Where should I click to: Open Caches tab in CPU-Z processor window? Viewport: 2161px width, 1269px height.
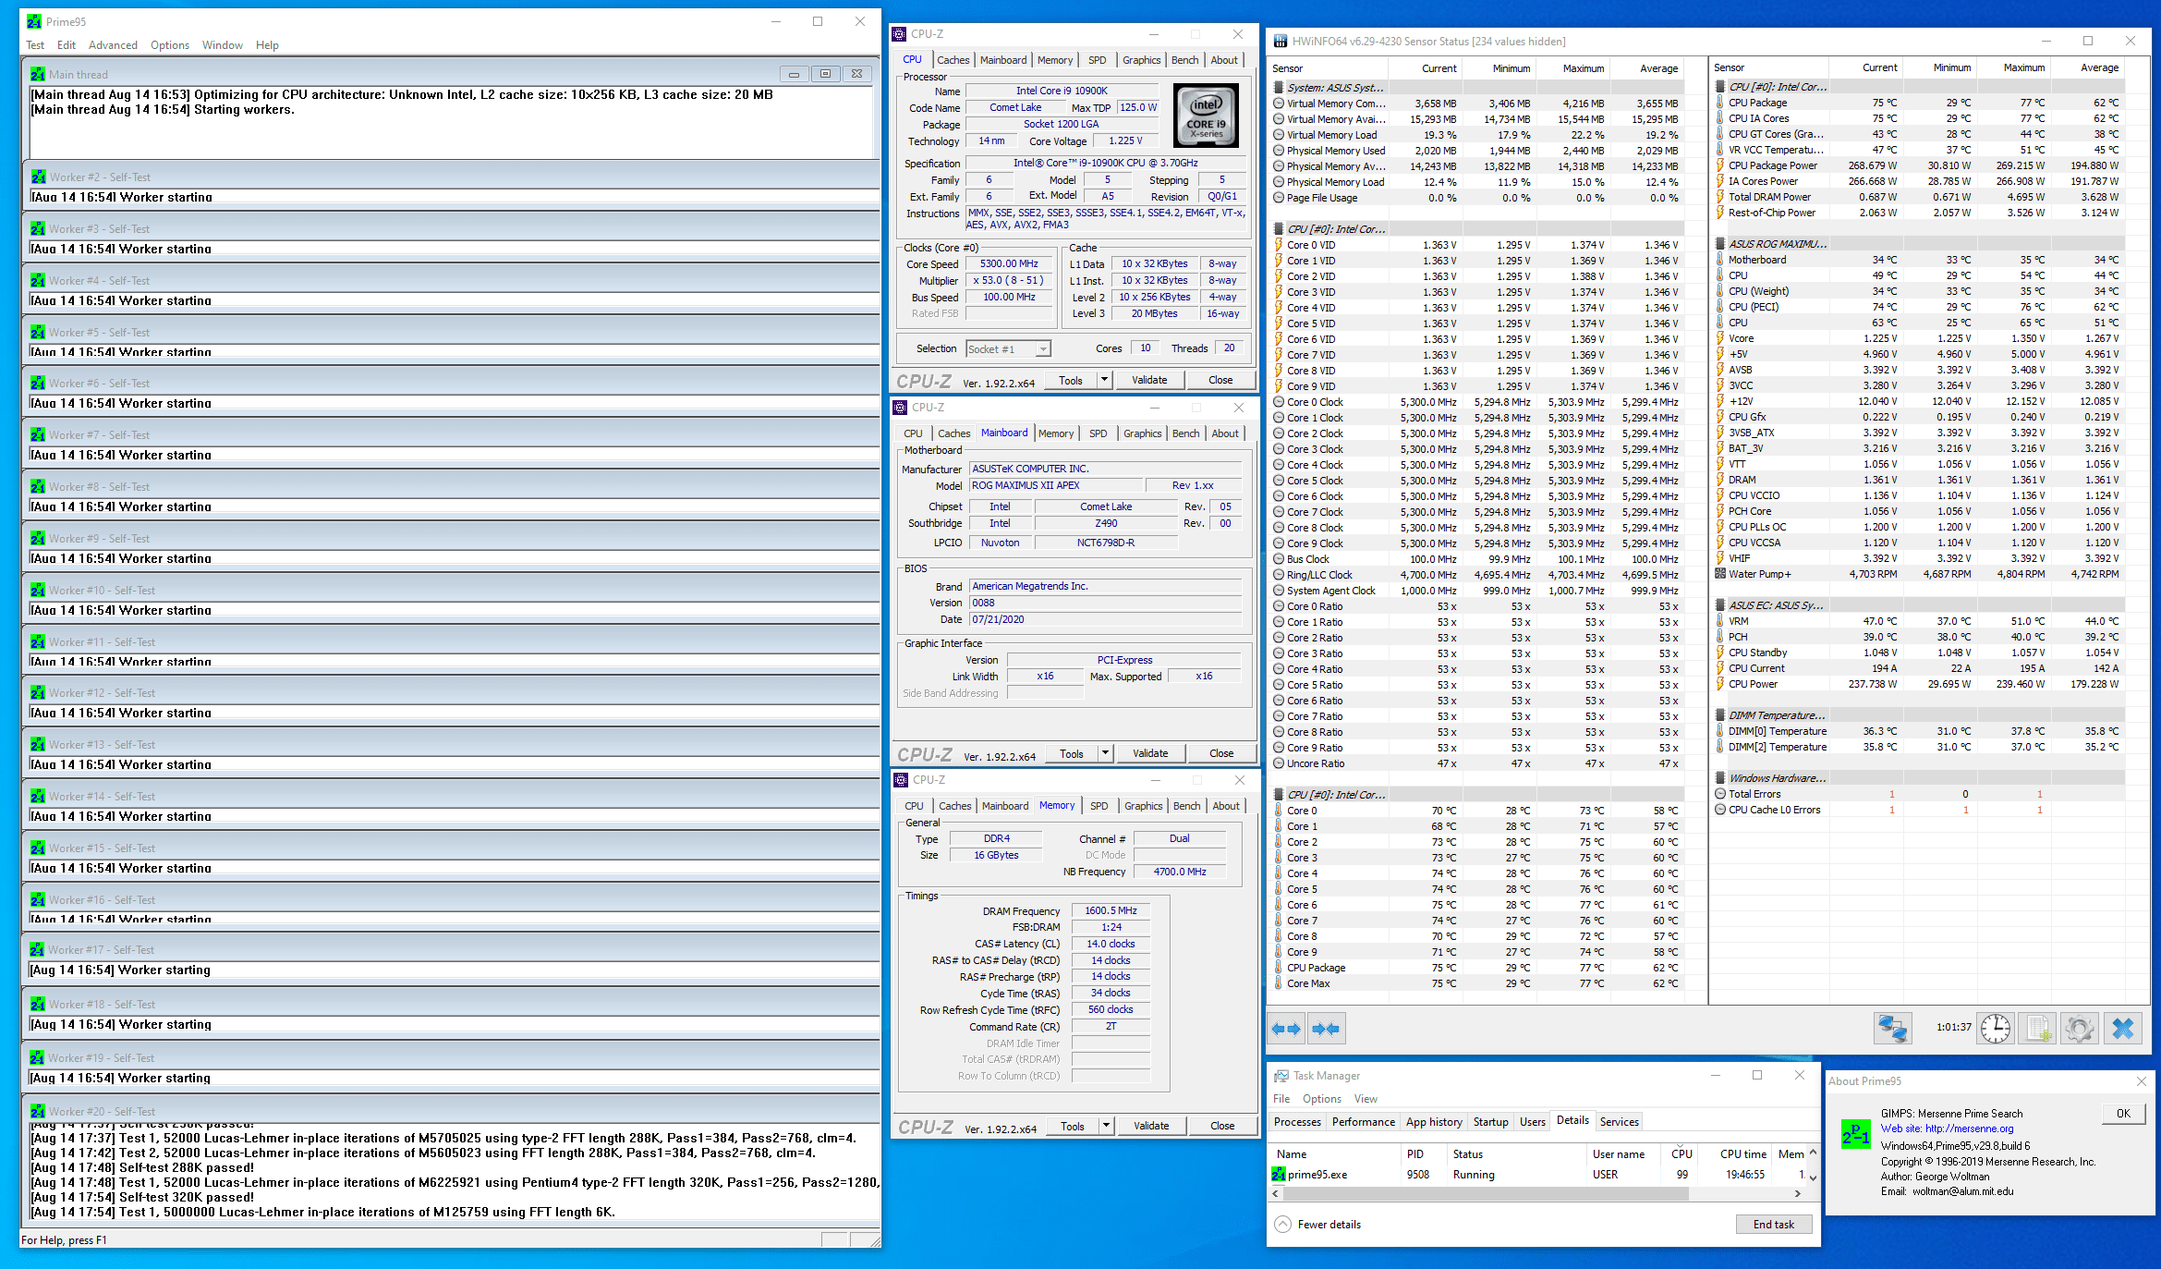[x=953, y=60]
